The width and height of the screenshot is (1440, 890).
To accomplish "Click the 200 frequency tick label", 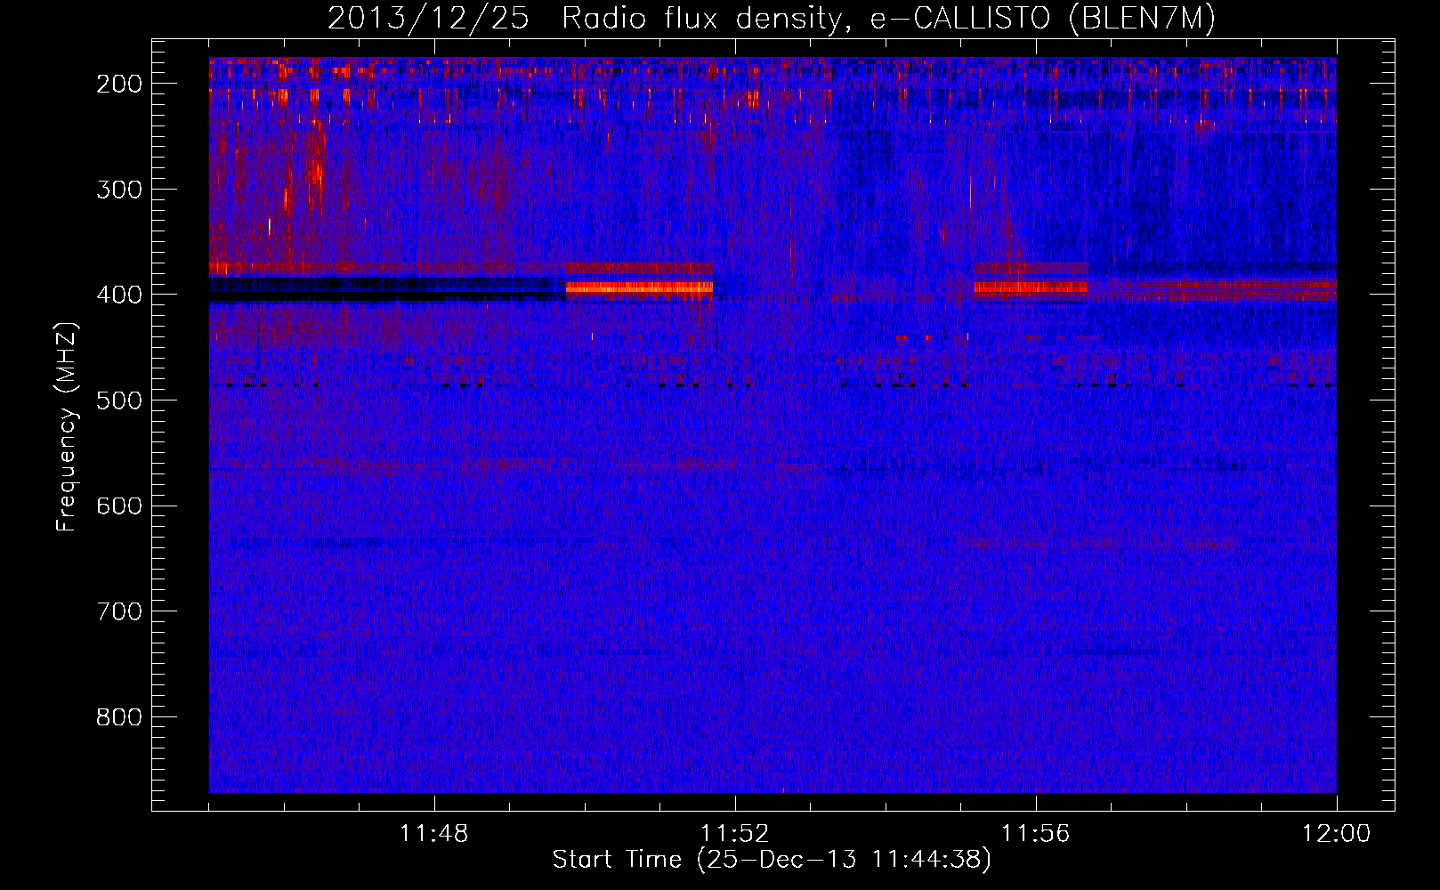I will click(118, 84).
